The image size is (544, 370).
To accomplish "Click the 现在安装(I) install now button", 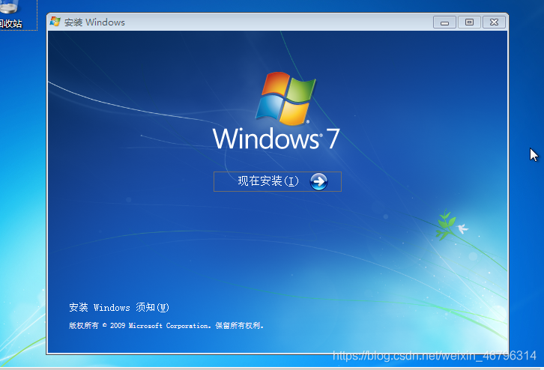I will click(277, 181).
